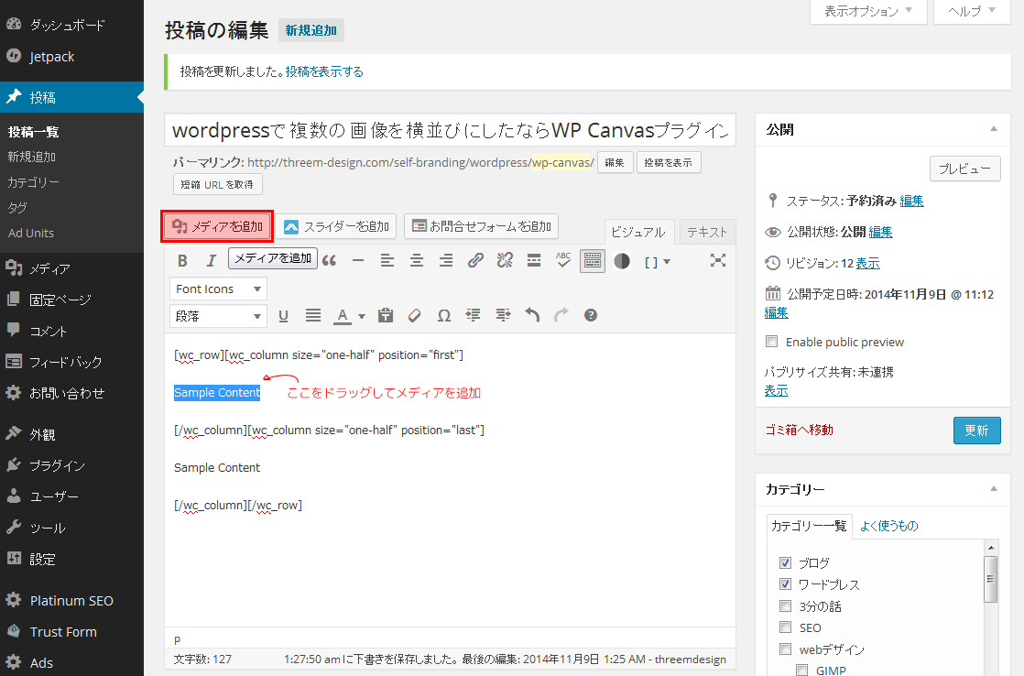Insert special character omega icon
This screenshot has height=676, width=1024.
coord(444,316)
